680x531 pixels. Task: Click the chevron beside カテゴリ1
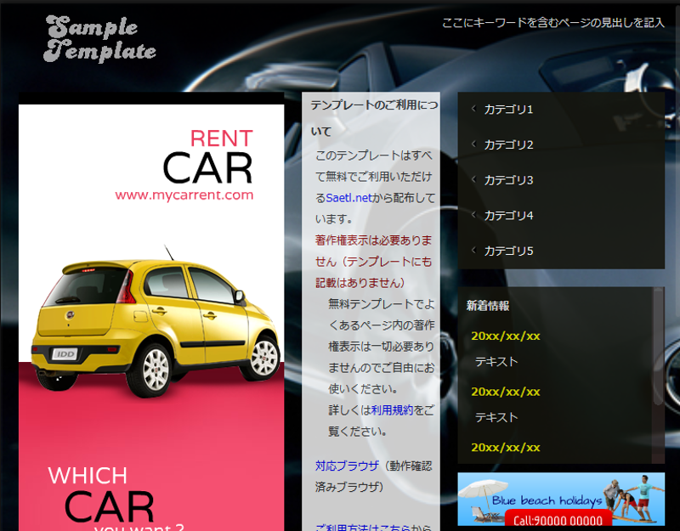coord(473,109)
